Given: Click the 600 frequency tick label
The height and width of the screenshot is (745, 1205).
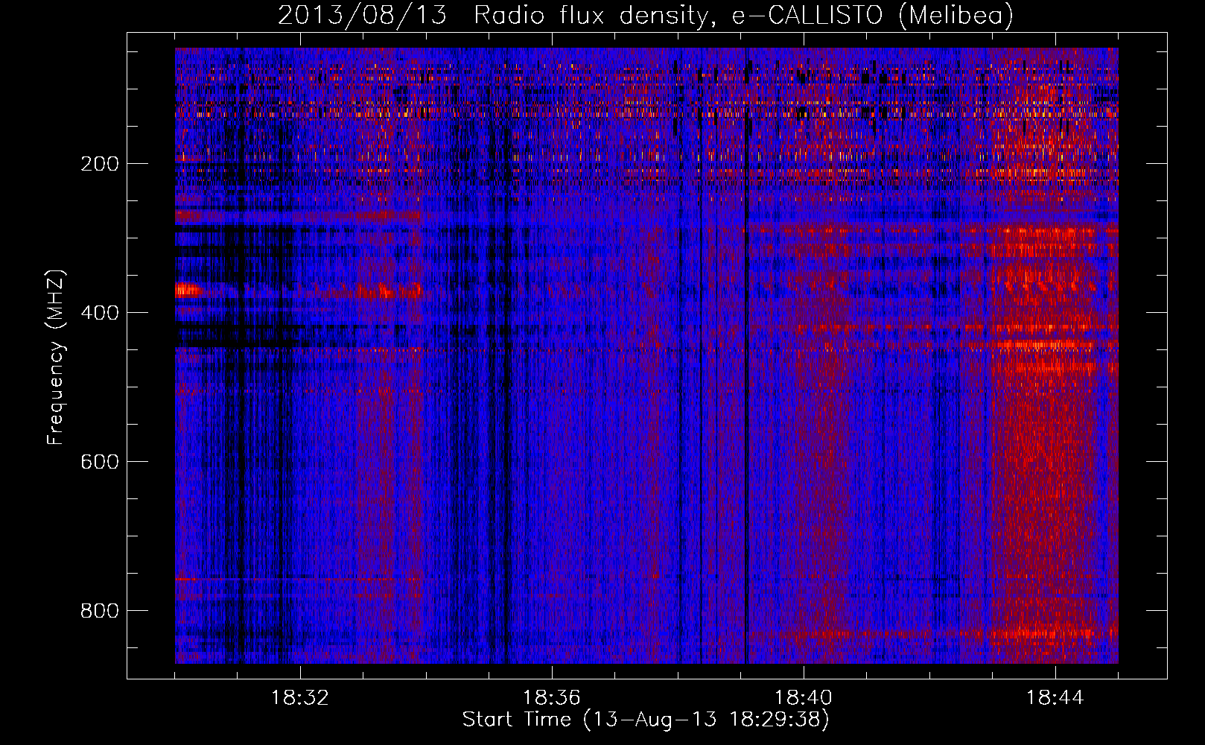Looking at the screenshot, I should click(x=100, y=462).
